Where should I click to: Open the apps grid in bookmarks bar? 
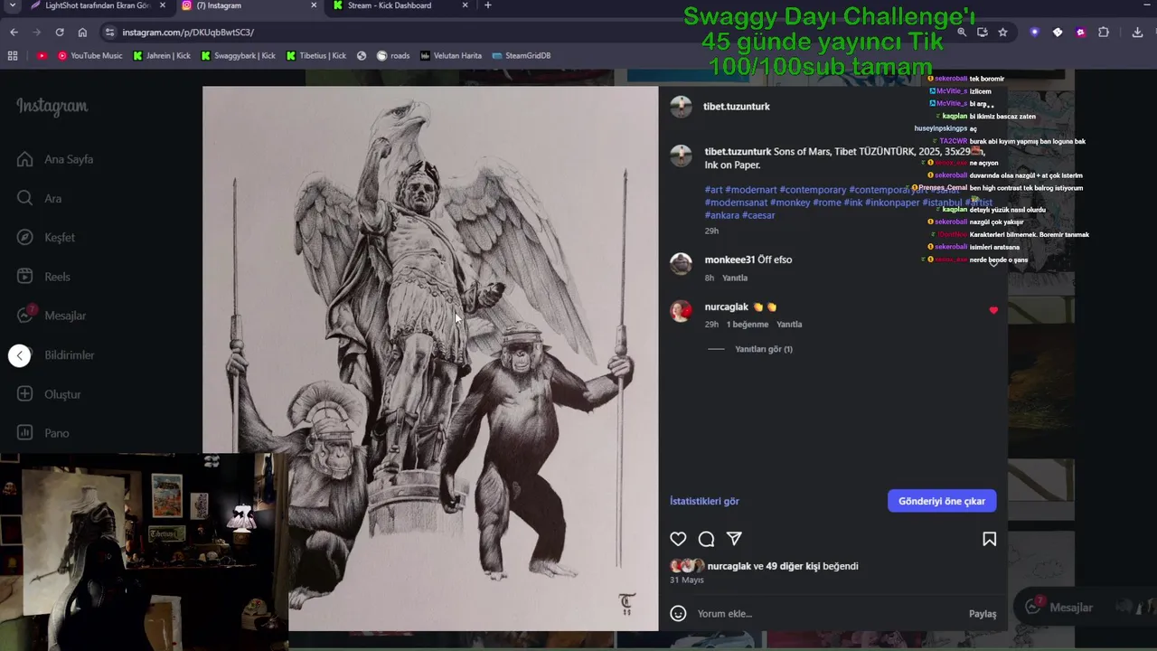pos(13,56)
